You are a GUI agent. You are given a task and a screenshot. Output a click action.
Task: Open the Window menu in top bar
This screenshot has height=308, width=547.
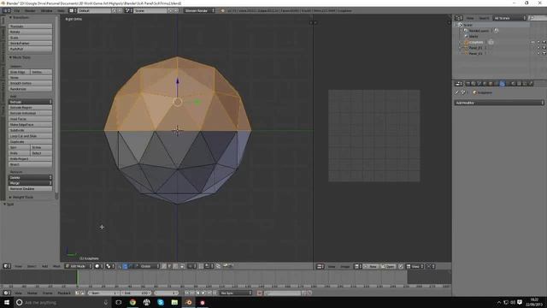coord(47,11)
